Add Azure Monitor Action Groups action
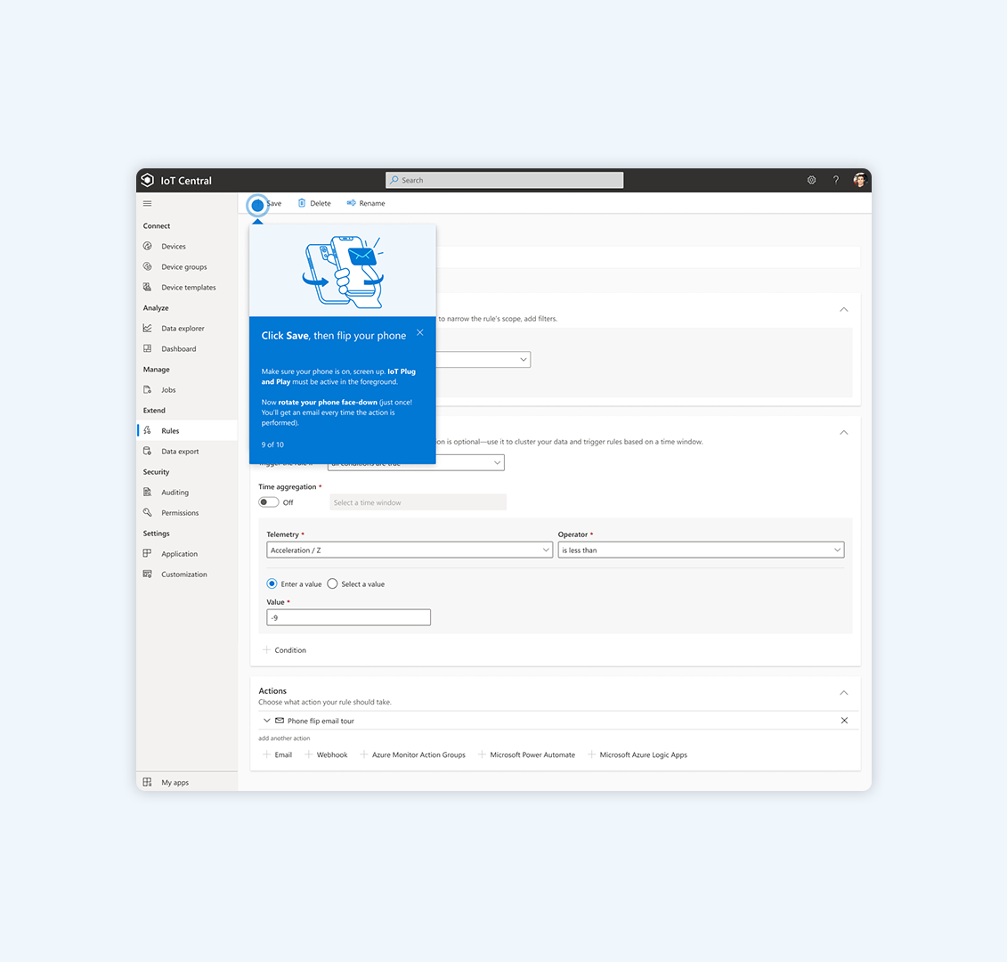The height and width of the screenshot is (962, 1007). tap(413, 754)
